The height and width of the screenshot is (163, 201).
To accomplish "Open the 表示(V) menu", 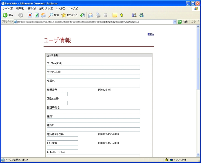I will 32,9.
